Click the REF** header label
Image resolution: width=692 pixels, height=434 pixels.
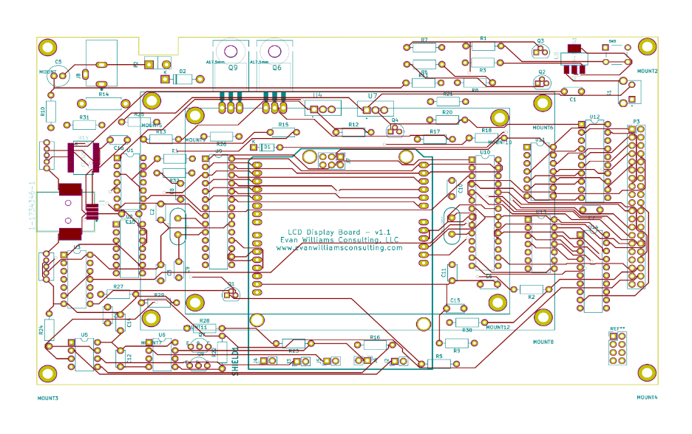coord(617,329)
